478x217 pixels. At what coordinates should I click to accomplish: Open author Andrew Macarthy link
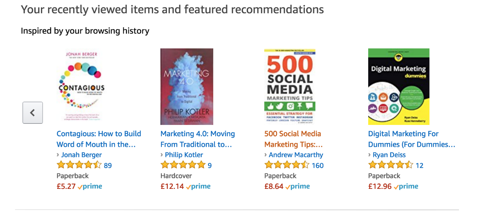[x=296, y=155]
